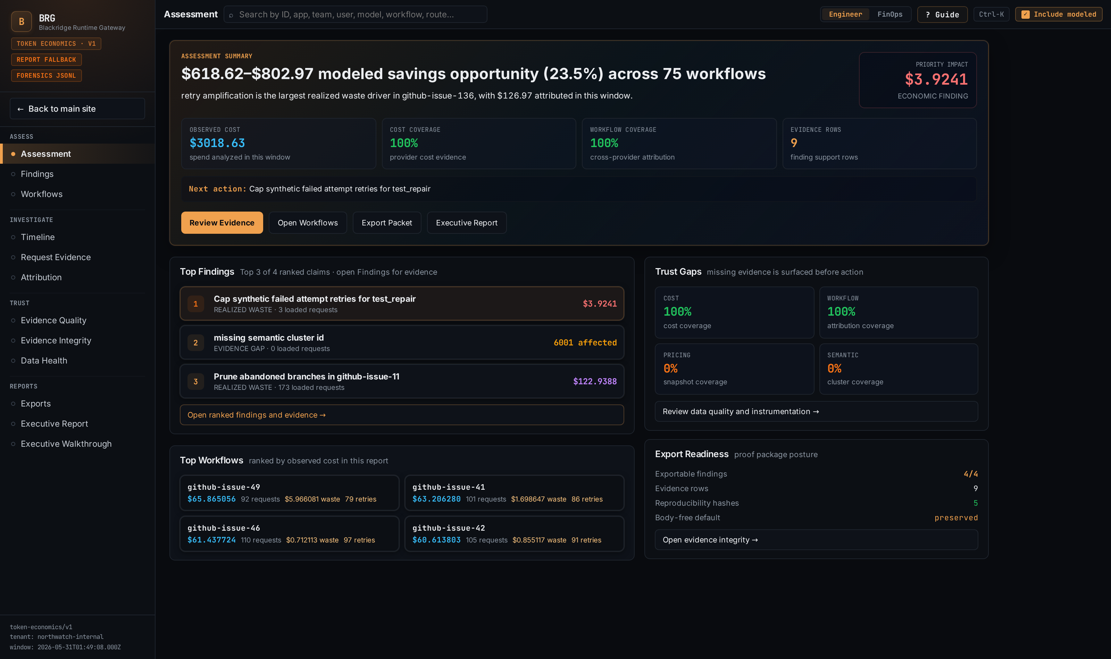Click the Reproducibility hashes 5 row

click(x=816, y=503)
